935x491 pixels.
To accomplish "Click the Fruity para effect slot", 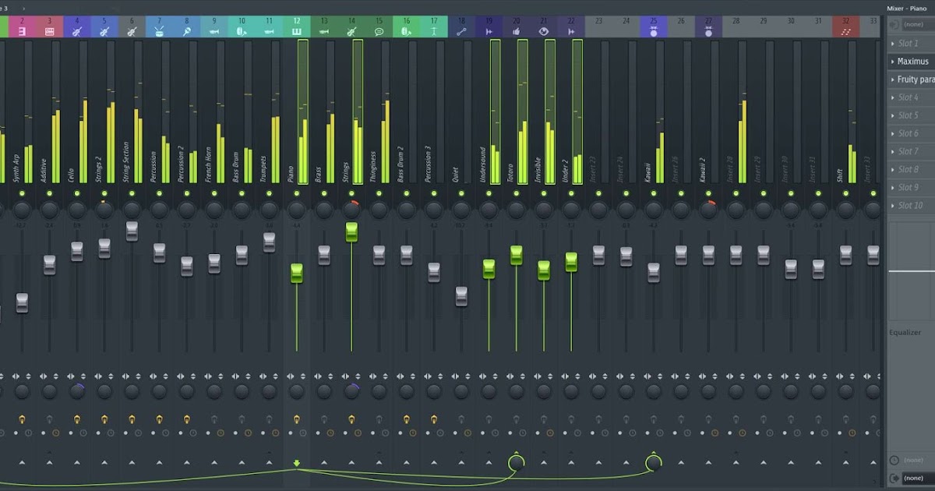I will (x=916, y=79).
